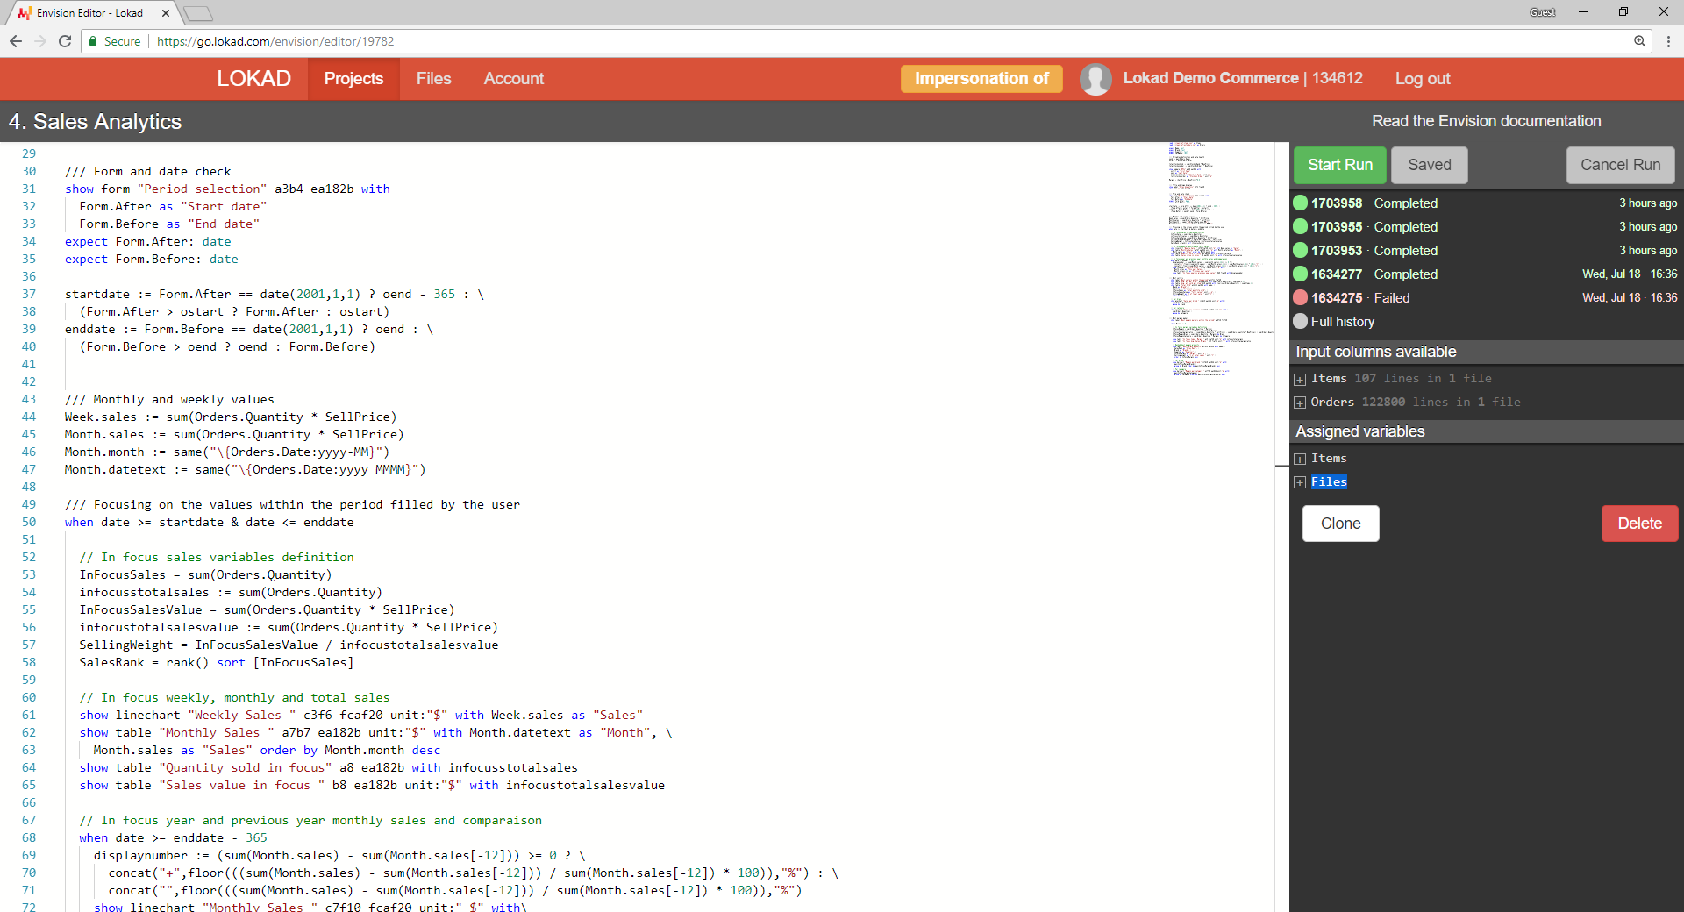
Task: Click the user avatar icon next to Lokad Demo Commerce
Action: tap(1095, 78)
